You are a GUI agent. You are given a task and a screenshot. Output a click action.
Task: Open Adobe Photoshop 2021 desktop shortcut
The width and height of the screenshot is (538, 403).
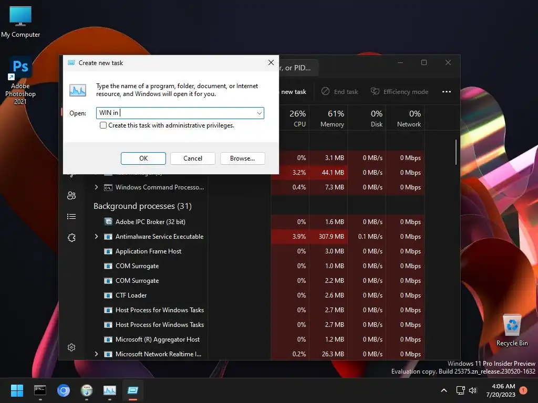(x=20, y=80)
